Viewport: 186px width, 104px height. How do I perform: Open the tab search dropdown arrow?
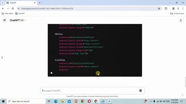(x=3, y=3)
